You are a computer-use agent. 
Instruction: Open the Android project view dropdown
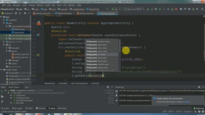(7, 13)
